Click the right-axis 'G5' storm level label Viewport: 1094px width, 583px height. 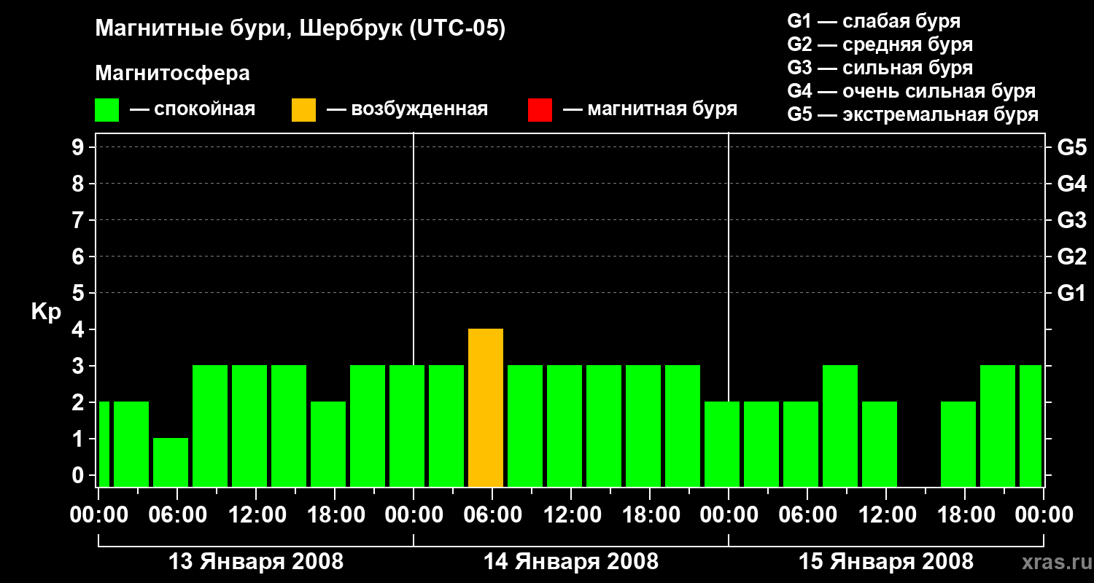(x=1072, y=147)
